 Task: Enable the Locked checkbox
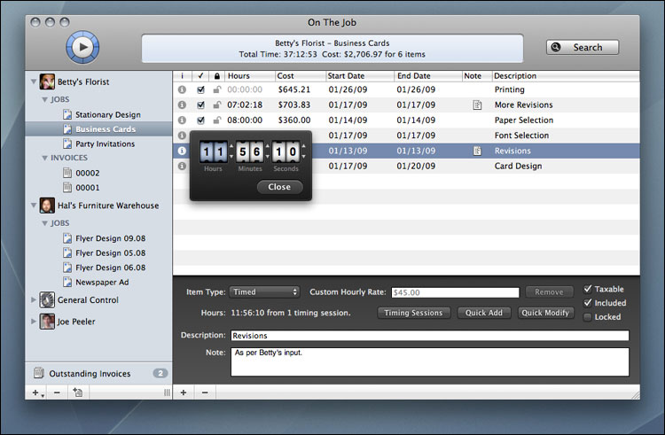pyautogui.click(x=589, y=317)
